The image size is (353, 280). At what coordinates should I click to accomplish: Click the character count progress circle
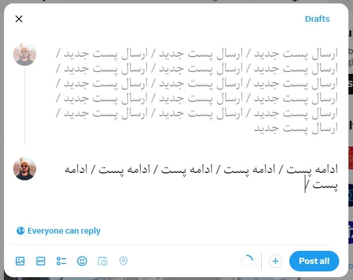(x=247, y=261)
